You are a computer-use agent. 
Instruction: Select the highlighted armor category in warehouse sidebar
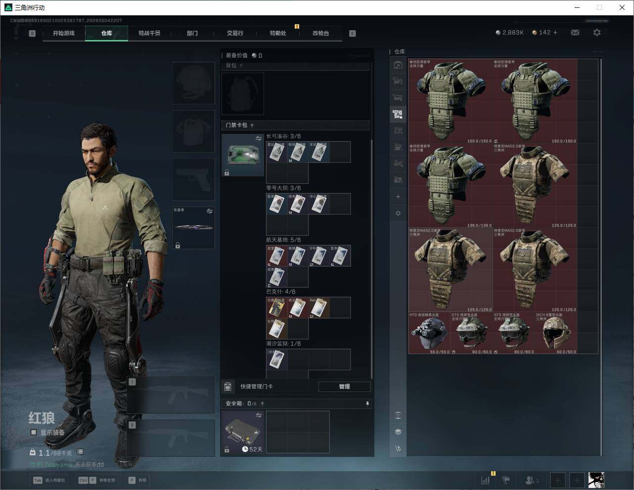coord(398,114)
